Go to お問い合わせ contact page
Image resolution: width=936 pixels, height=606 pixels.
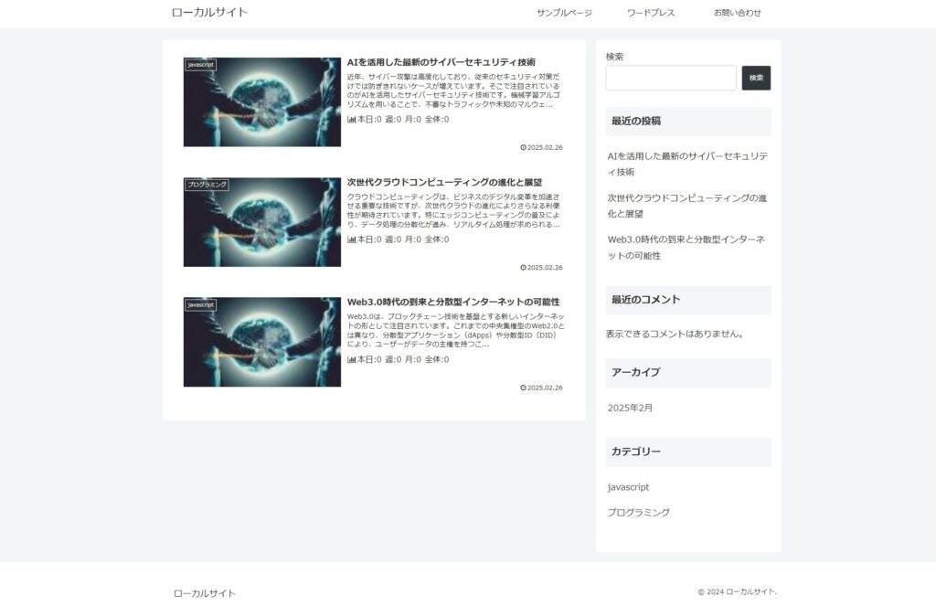click(x=737, y=13)
